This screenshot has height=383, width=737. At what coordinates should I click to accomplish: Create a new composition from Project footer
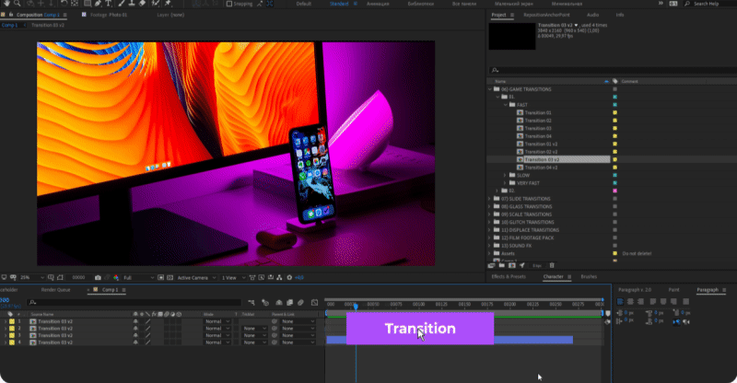tap(512, 265)
